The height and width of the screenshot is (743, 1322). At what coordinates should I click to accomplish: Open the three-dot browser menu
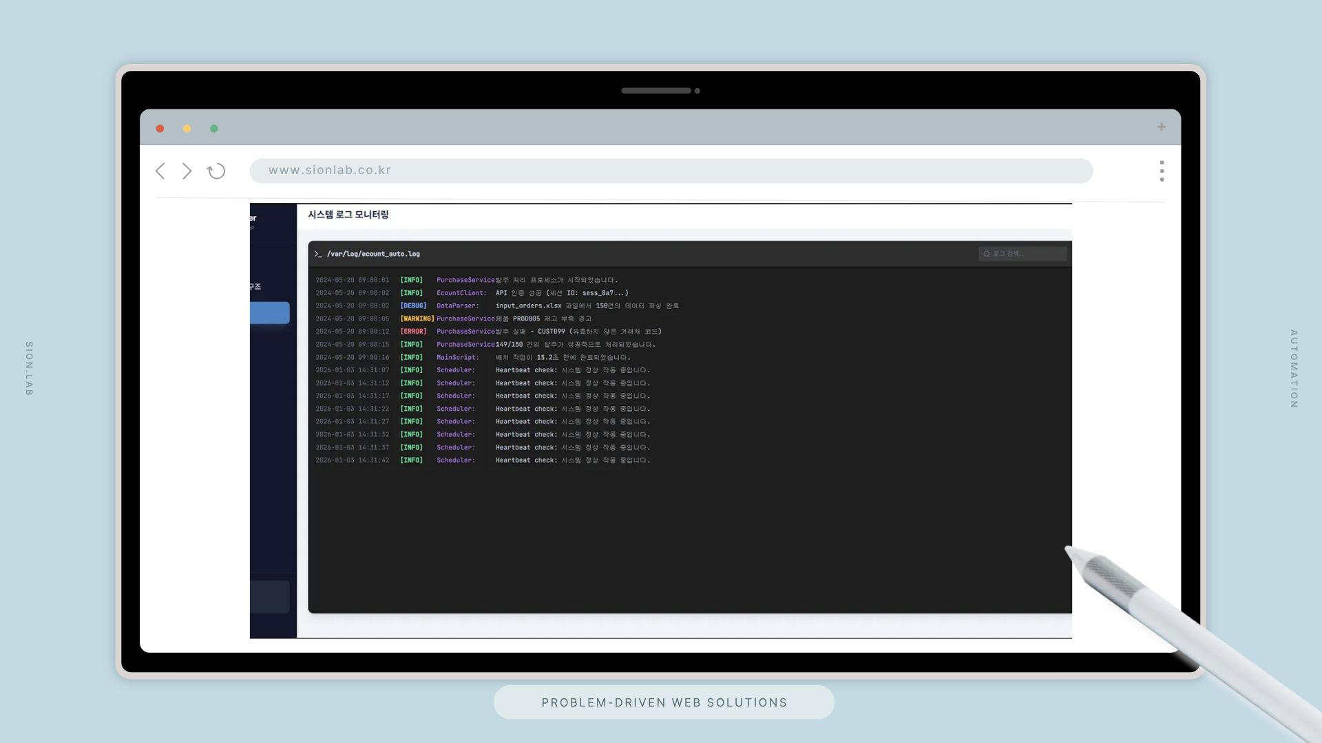(1162, 171)
